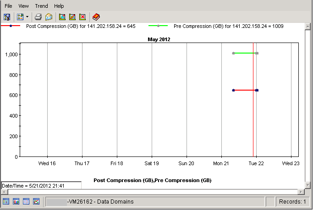313x210 pixels.
Task: Click the 600 y-axis label
Action: pyautogui.click(x=13, y=95)
